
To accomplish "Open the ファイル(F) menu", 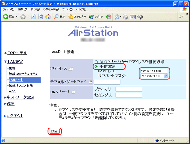I will click(x=9, y=9).
